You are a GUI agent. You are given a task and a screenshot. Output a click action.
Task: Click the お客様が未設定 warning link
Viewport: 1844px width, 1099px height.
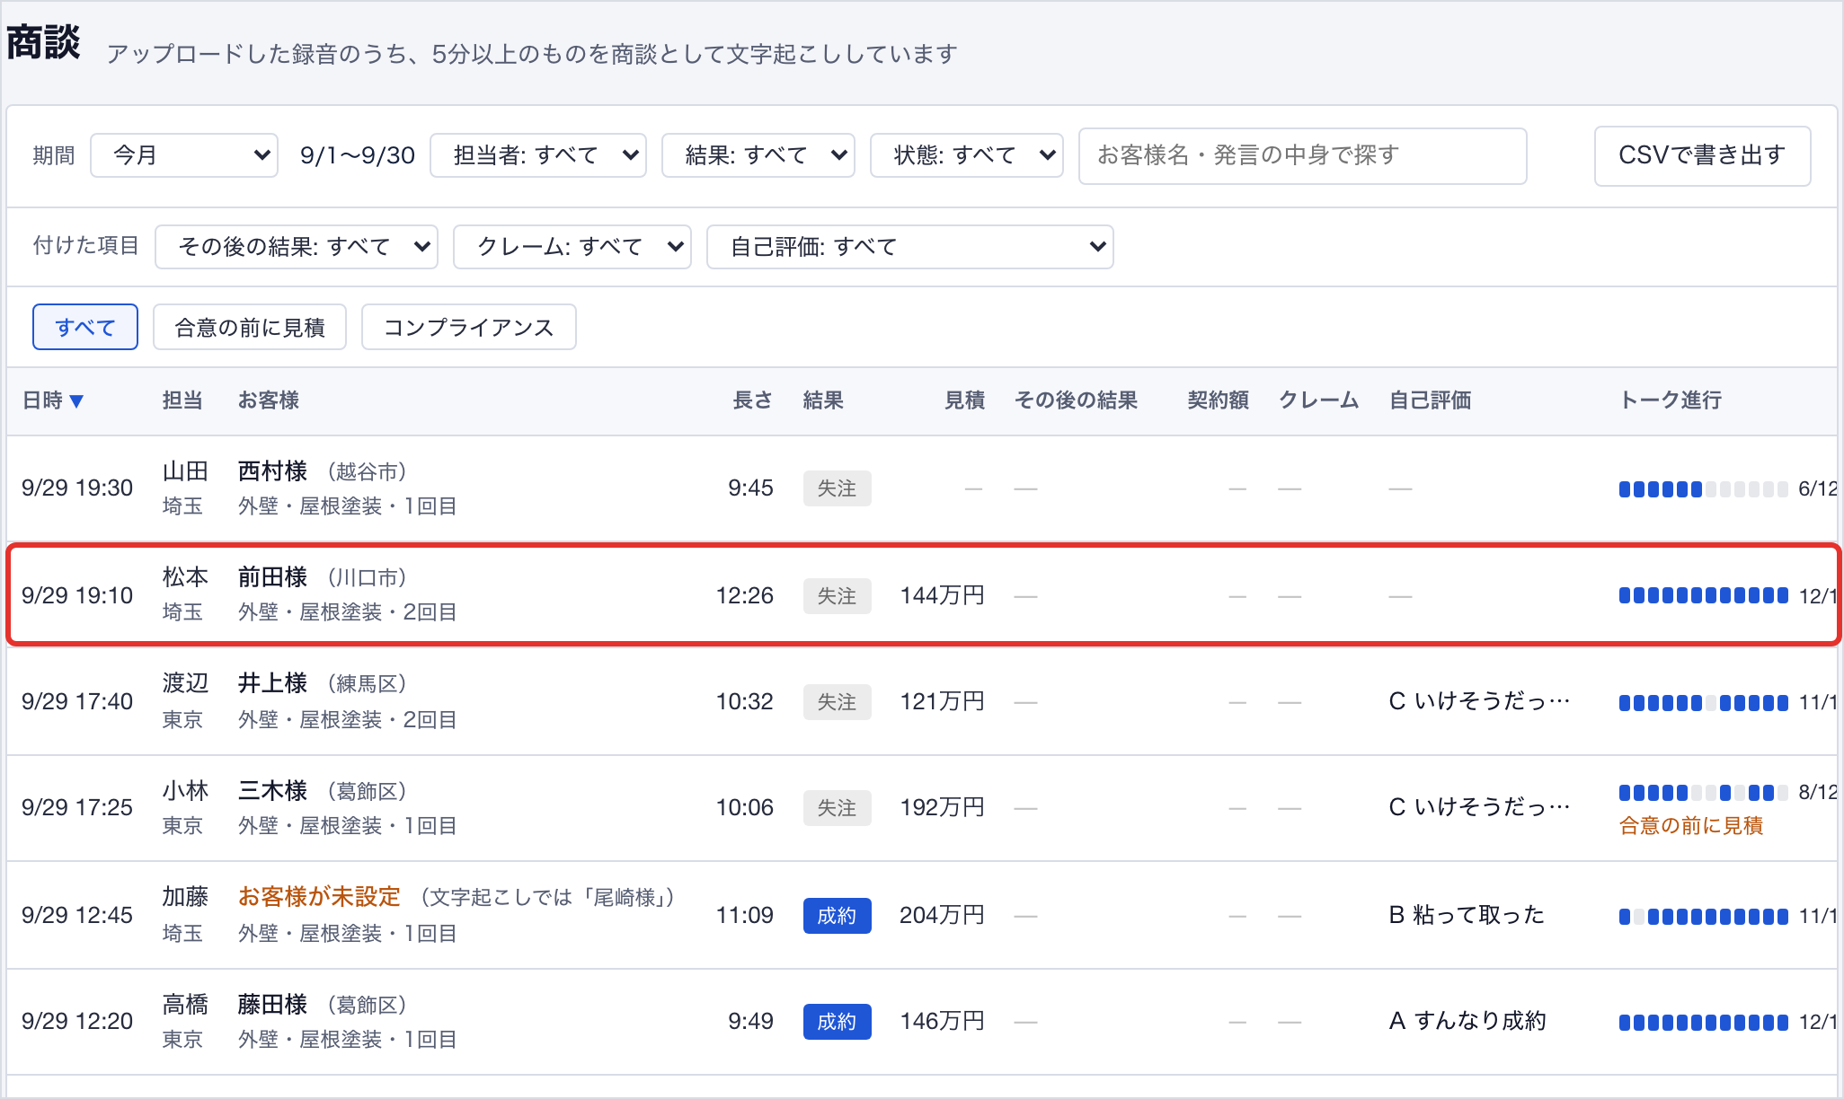point(319,897)
